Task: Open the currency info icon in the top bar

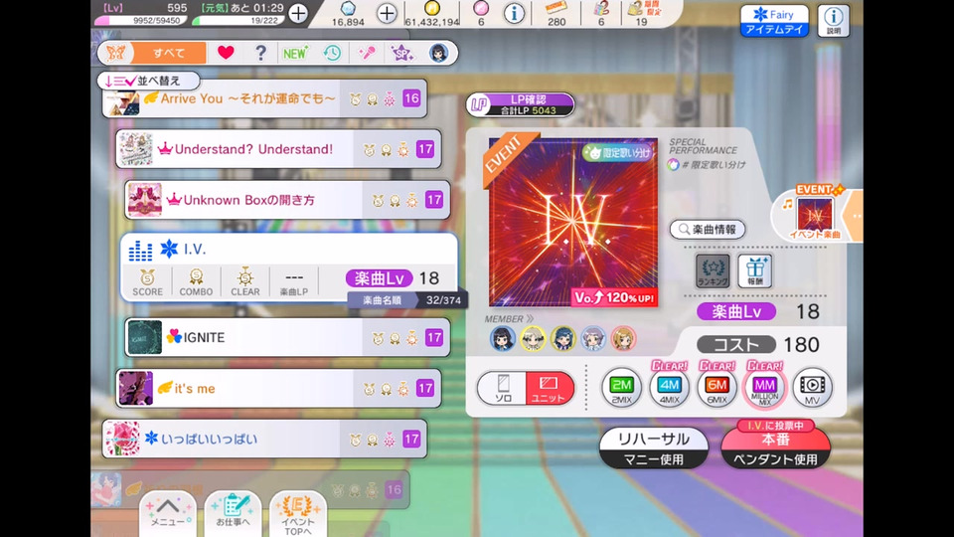Action: click(x=514, y=13)
